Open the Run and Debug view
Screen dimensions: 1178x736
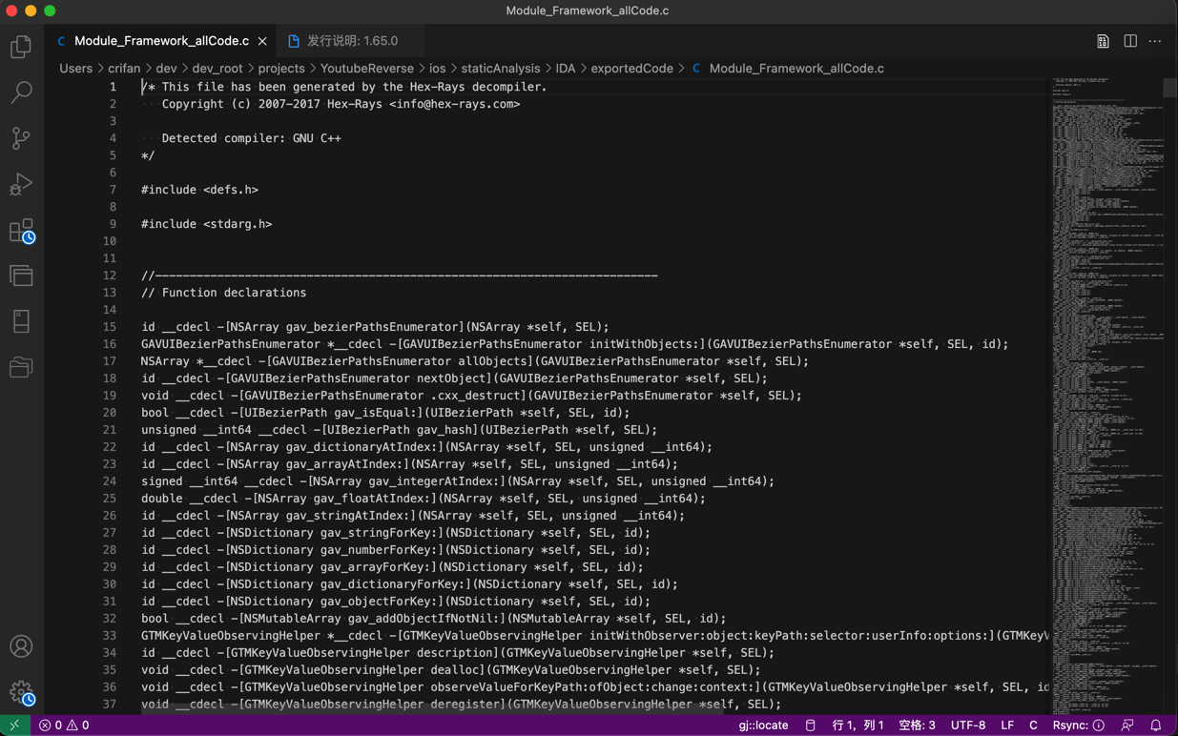21,184
